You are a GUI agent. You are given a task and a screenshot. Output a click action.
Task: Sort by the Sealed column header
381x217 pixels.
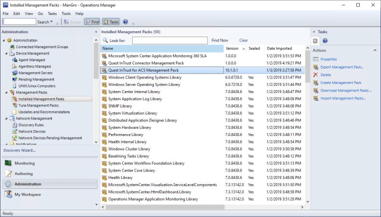255,49
